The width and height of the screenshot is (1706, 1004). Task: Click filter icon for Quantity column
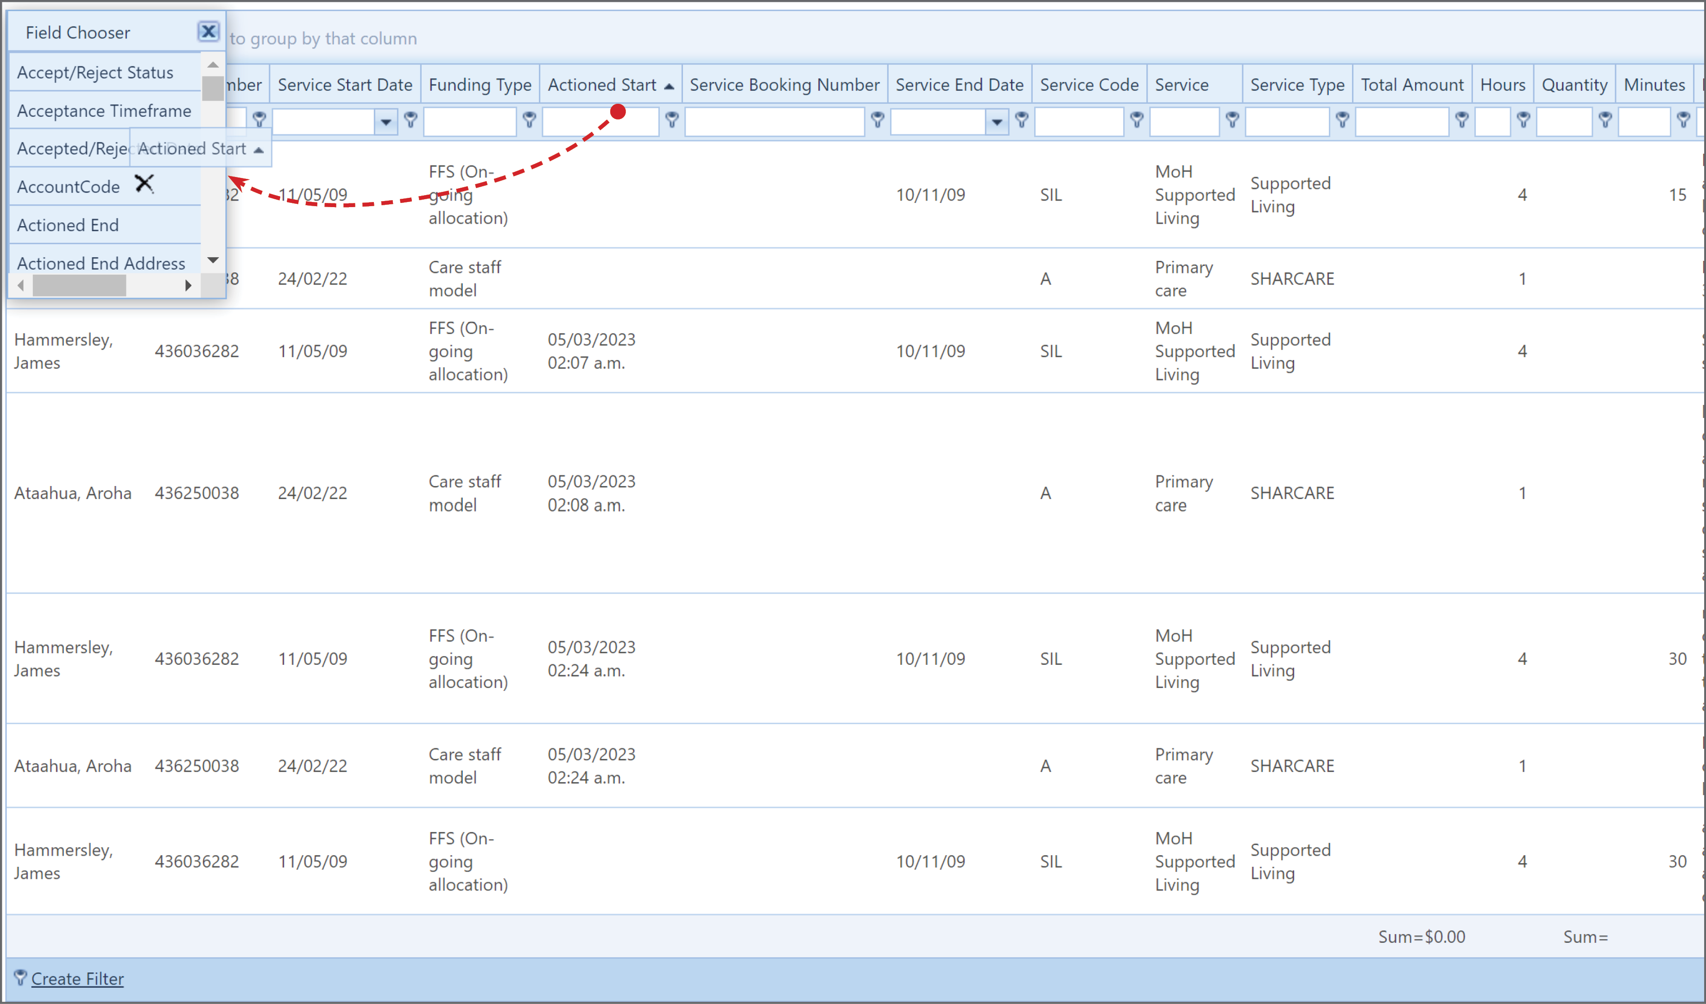click(x=1605, y=120)
